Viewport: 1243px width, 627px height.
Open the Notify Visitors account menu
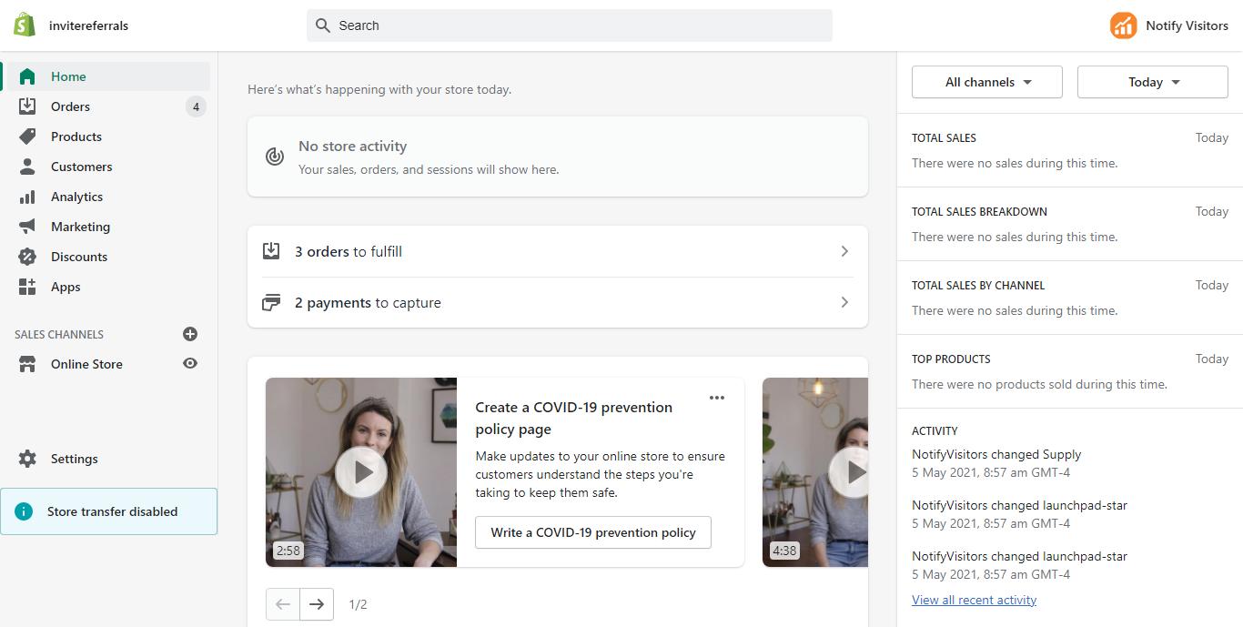pos(1169,25)
